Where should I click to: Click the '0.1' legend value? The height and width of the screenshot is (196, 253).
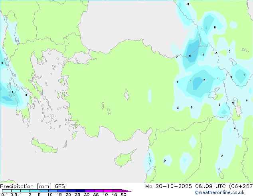[x=4, y=194]
